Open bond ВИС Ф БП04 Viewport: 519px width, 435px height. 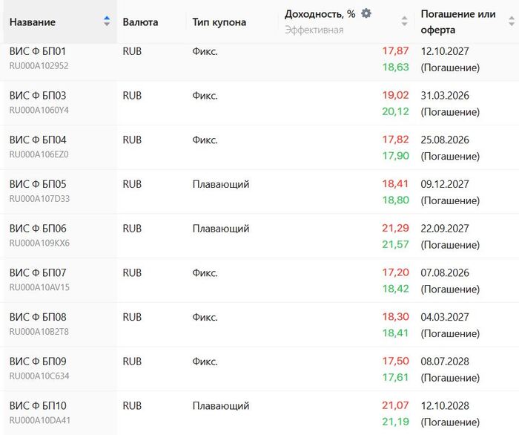[x=38, y=140]
